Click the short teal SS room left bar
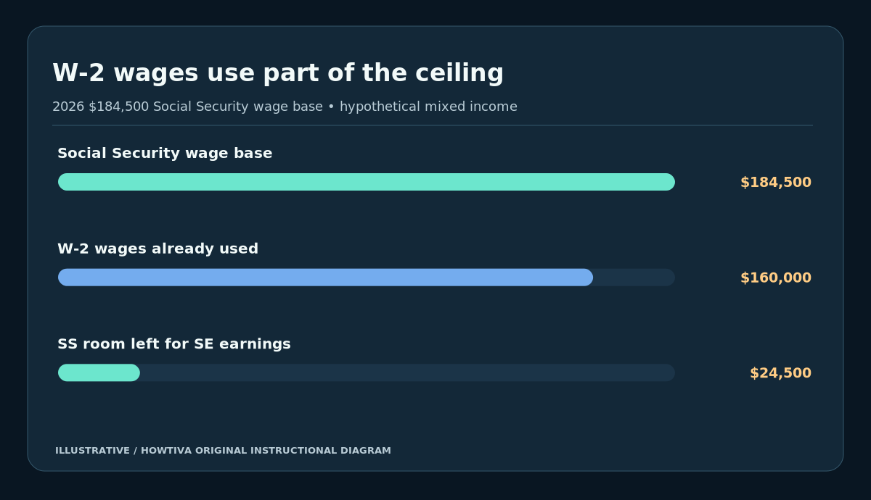 point(99,372)
